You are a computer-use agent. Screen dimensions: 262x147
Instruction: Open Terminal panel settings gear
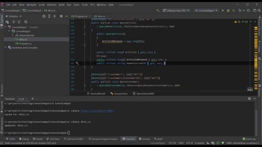coord(249,99)
